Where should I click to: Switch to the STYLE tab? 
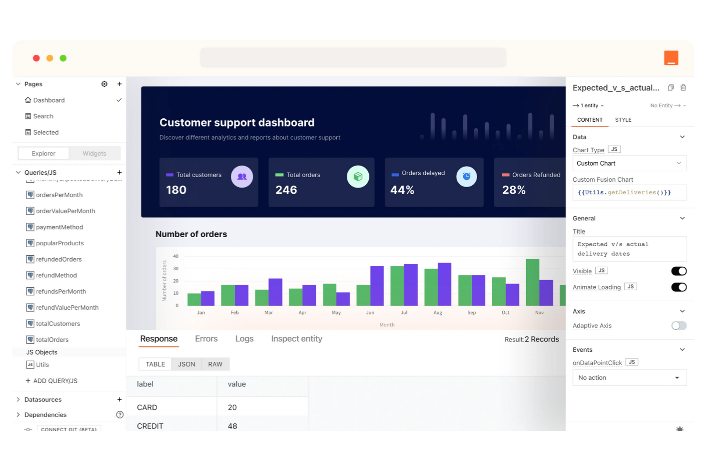pyautogui.click(x=623, y=120)
